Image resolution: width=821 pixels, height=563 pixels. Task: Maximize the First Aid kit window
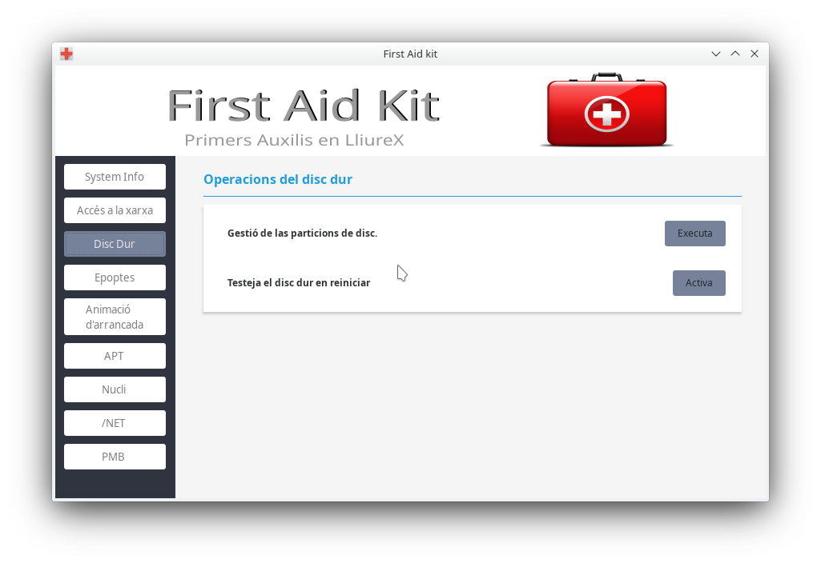coord(735,54)
